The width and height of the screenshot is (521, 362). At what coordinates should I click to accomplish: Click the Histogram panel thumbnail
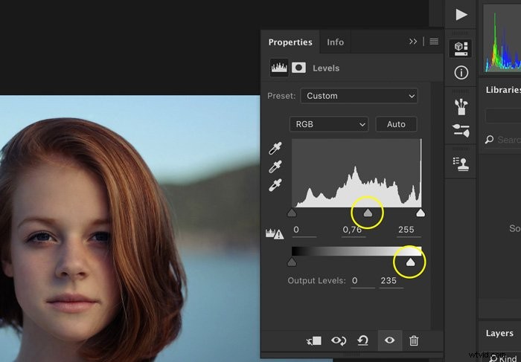pyautogui.click(x=502, y=38)
